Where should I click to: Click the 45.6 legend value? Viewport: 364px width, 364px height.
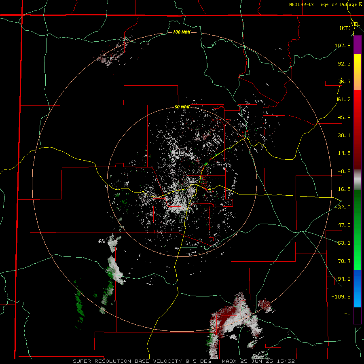pyautogui.click(x=344, y=117)
